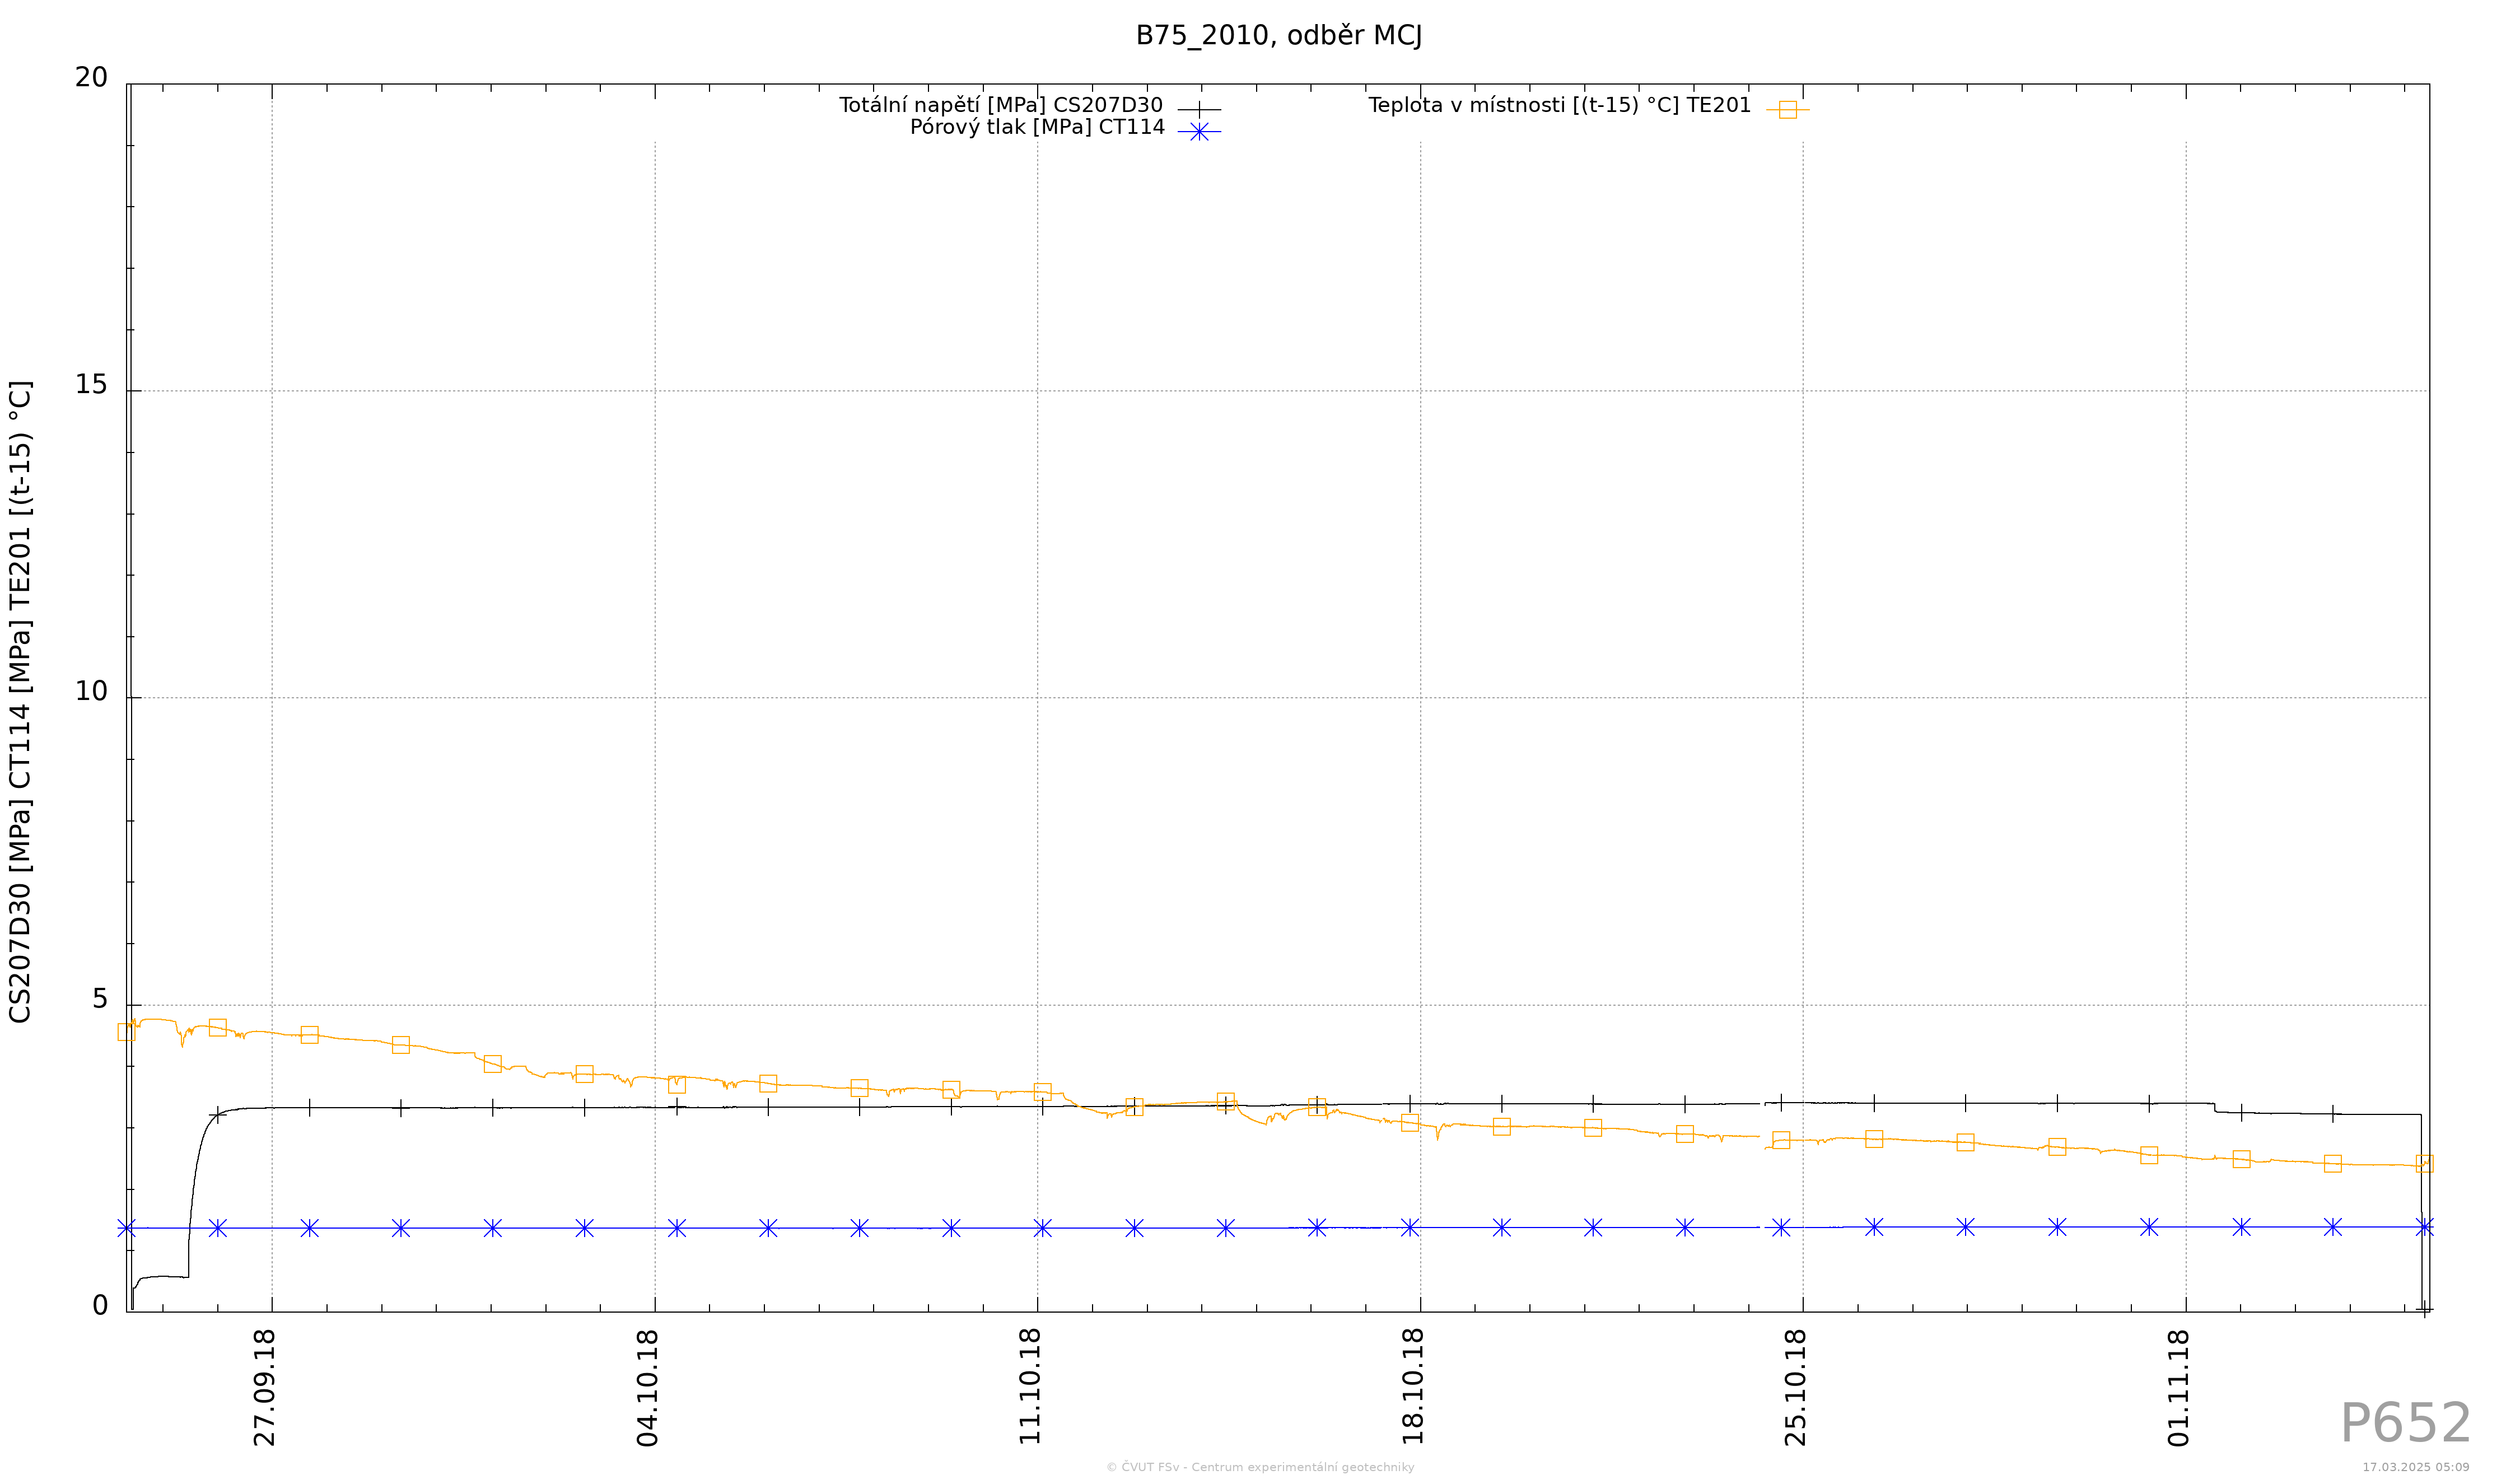
Task: Click the black plus legend sample marker
Action: [x=1198, y=109]
